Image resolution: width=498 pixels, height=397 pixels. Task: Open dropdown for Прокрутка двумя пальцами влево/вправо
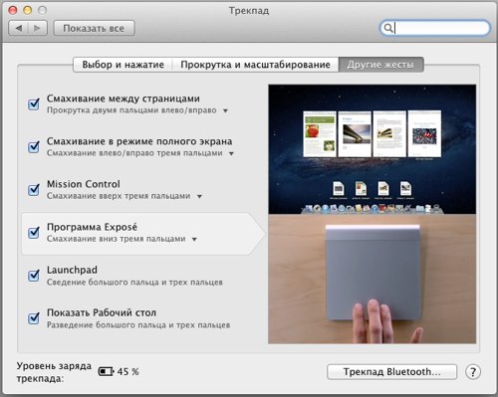pos(225,110)
